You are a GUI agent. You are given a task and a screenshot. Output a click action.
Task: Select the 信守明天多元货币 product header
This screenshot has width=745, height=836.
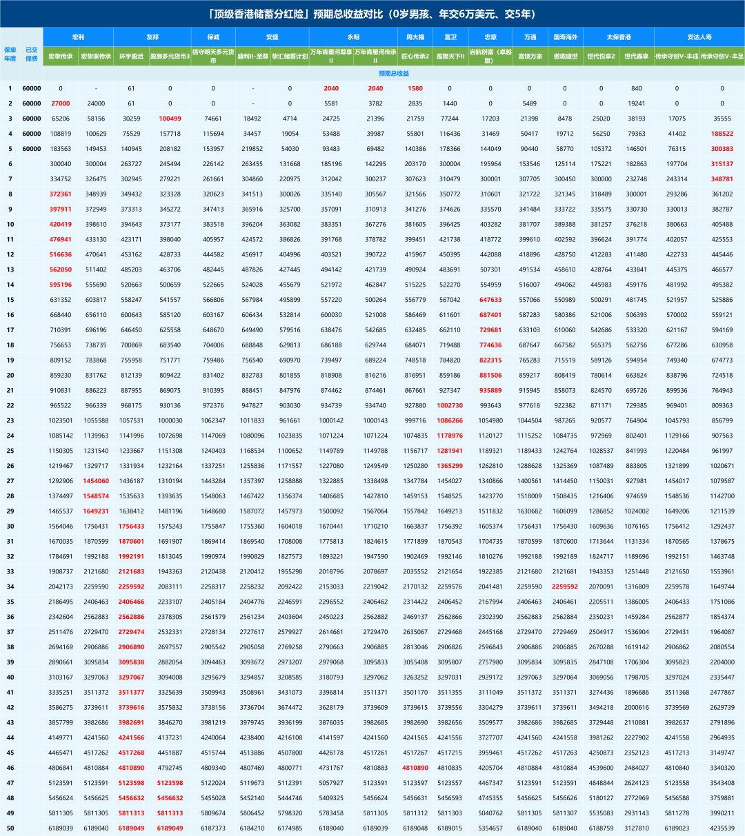coord(213,56)
